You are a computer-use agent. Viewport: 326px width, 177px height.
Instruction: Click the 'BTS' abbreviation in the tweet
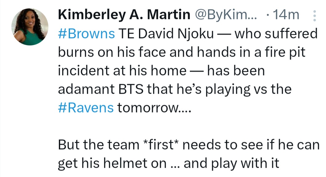tap(131, 89)
